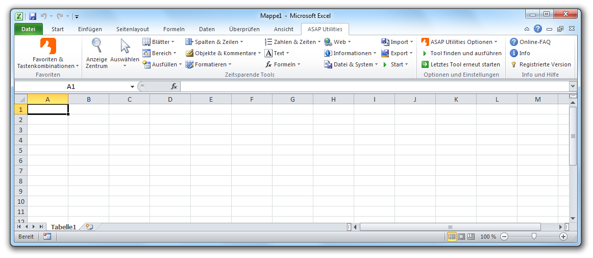The height and width of the screenshot is (258, 593).
Task: Click the macro record status bar icon
Action: (47, 237)
